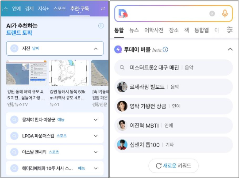Click 스포츠 label beside LPGA 파운더스컵

point(62,136)
